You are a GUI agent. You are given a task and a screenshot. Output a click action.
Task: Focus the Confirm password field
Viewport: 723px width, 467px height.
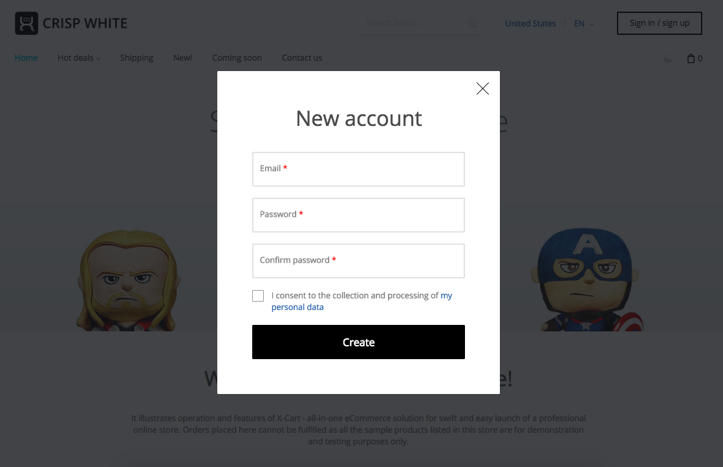point(358,261)
